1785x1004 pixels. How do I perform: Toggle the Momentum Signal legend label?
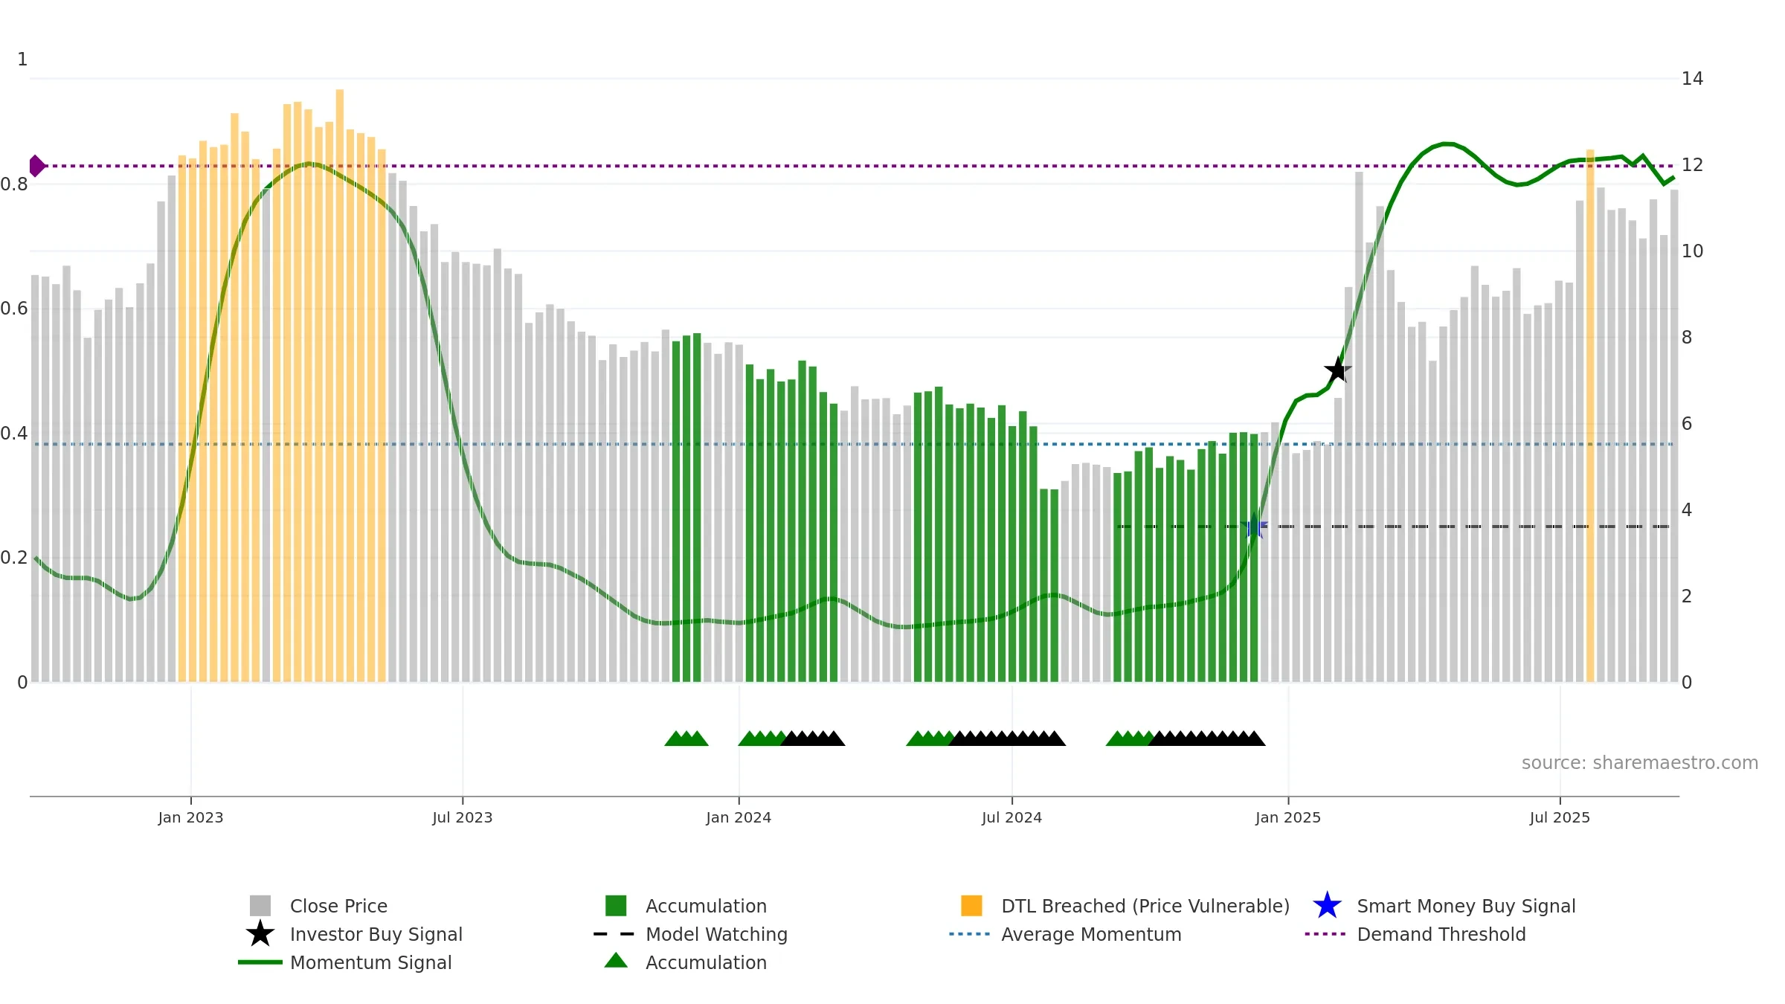point(371,962)
